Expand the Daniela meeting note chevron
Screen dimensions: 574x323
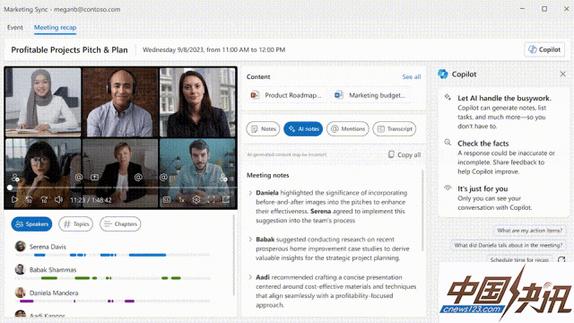250,193
